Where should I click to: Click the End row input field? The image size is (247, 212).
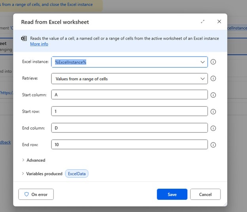129,145
